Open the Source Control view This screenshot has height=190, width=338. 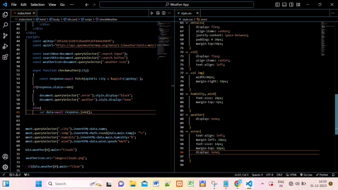5,36
